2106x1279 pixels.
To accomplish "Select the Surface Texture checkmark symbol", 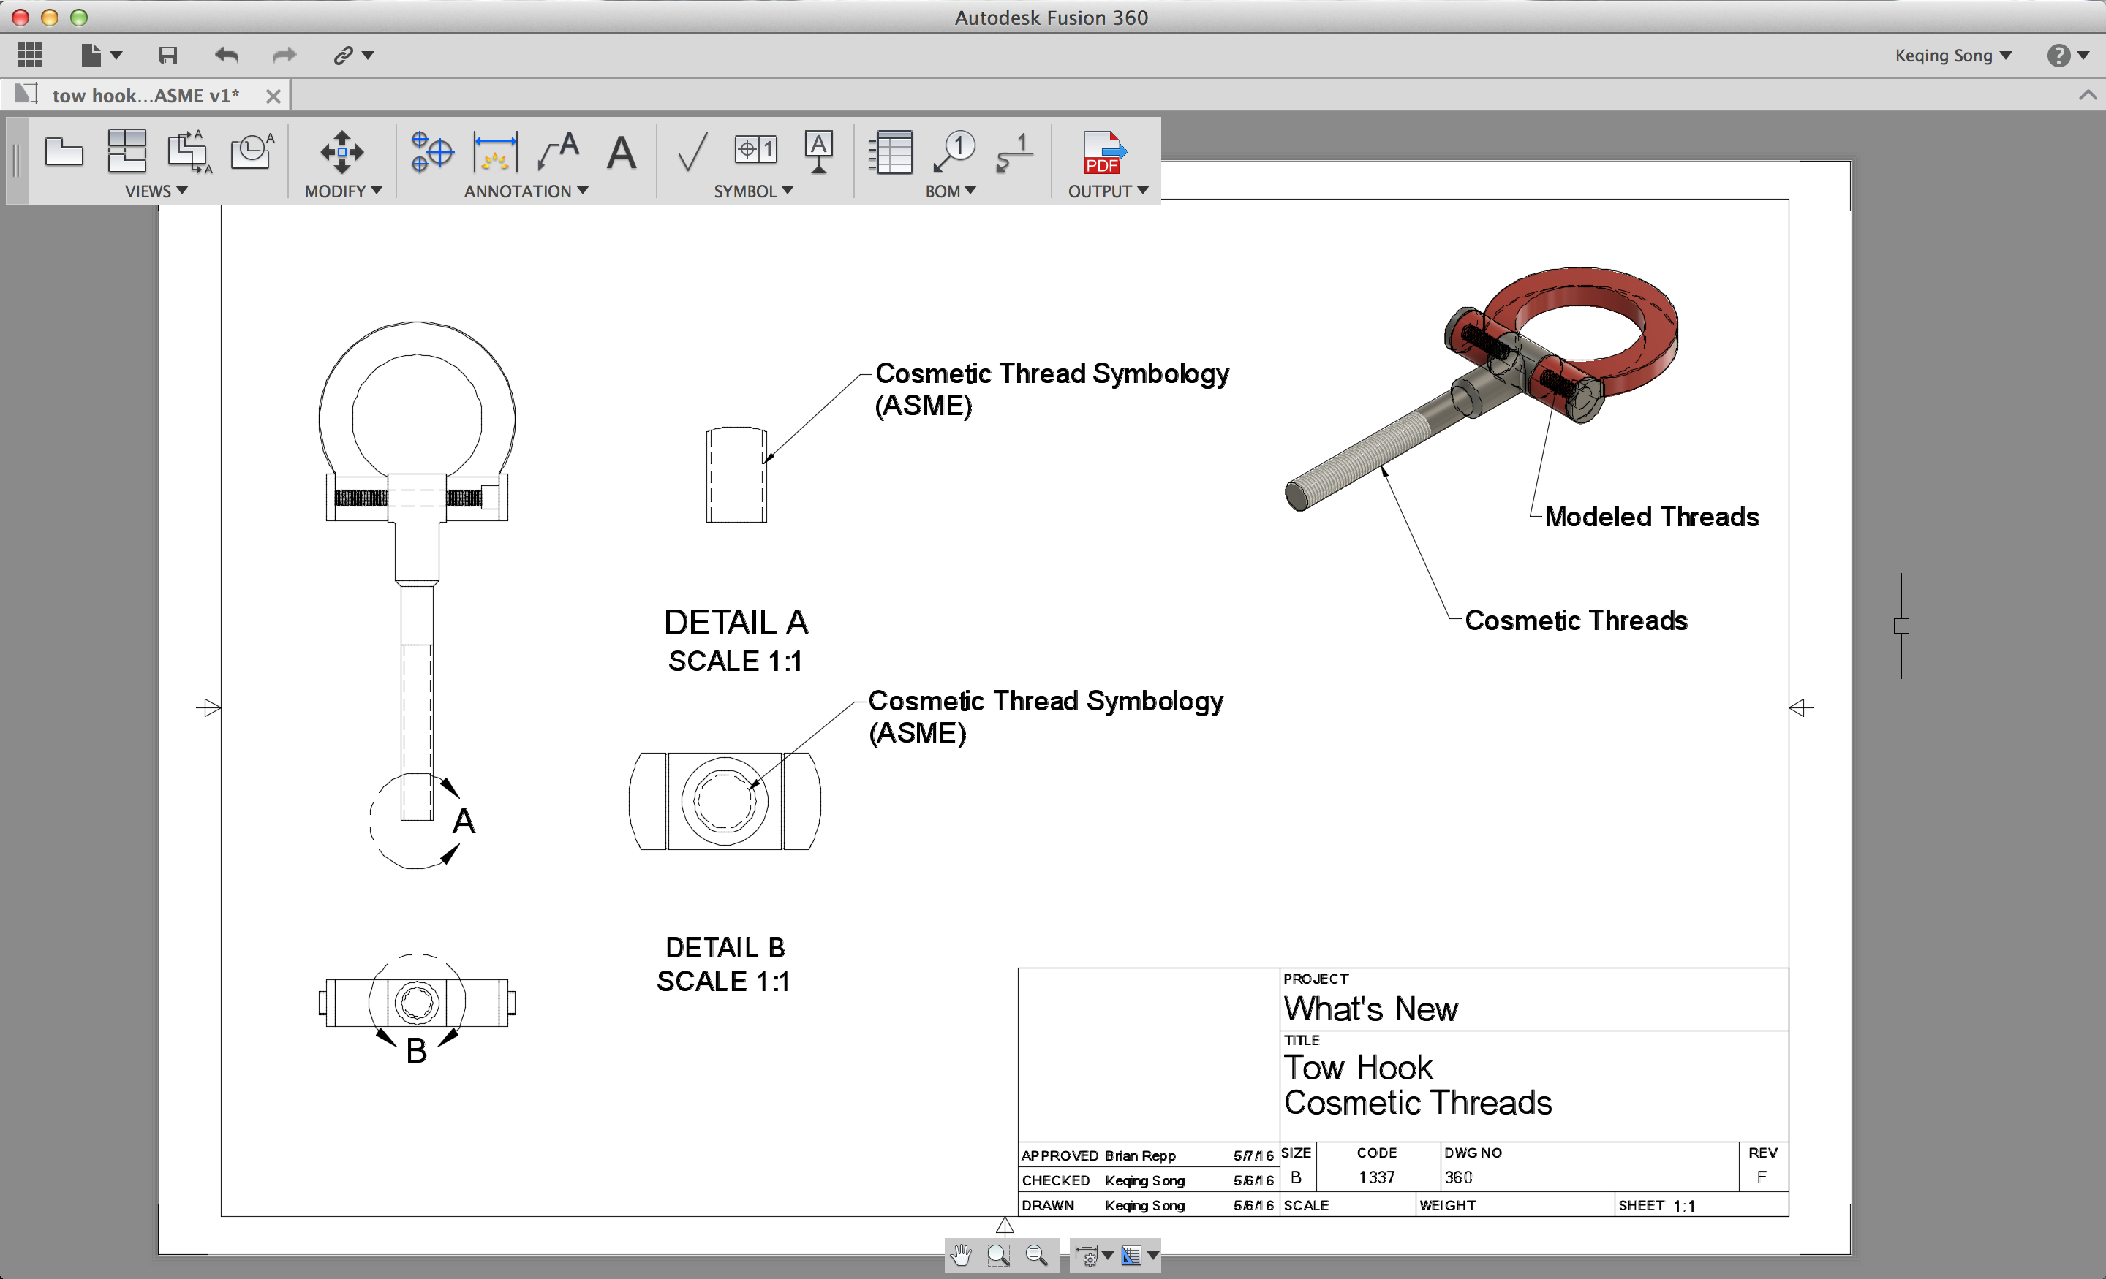I will (692, 152).
